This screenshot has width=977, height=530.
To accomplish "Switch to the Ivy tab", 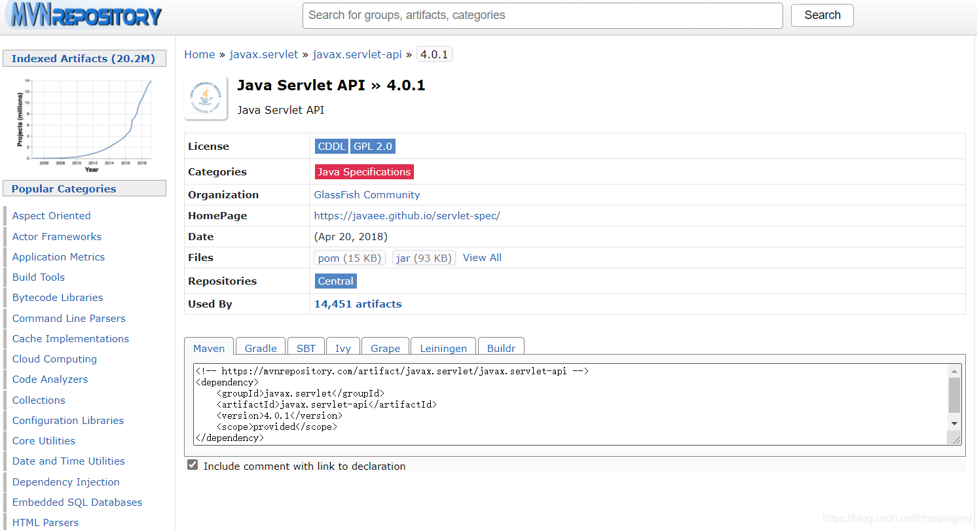I will (343, 348).
